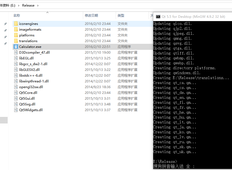232x170 pixels.
Task: Click the 搜狗拼音输入法 IME status line in console
Action: click(174, 166)
